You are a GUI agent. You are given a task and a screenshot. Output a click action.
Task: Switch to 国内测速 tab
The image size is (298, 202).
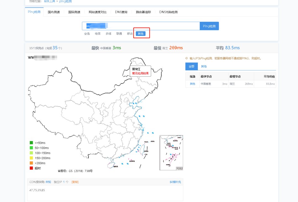pyautogui.click(x=54, y=12)
